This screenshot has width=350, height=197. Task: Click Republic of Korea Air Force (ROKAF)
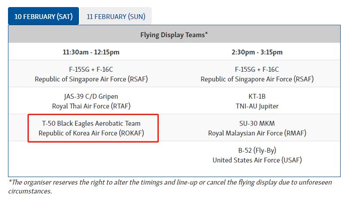coord(91,133)
